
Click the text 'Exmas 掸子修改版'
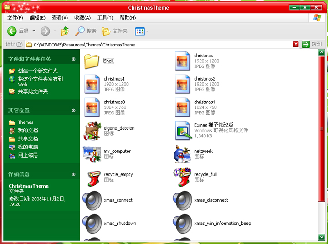coord(214,125)
